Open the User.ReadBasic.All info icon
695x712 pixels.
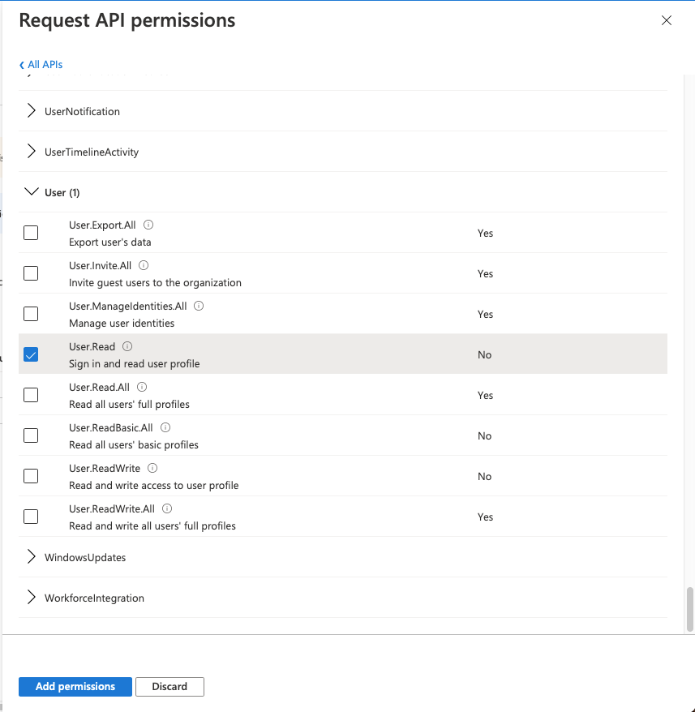coord(165,427)
